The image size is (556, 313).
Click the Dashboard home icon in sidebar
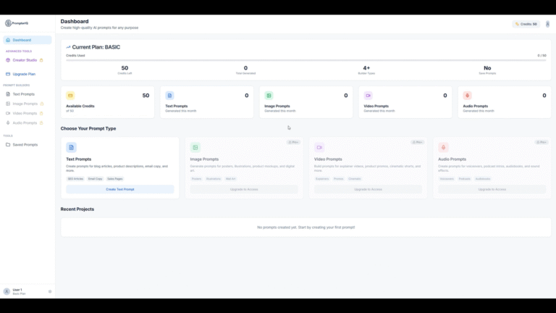[x=8, y=40]
